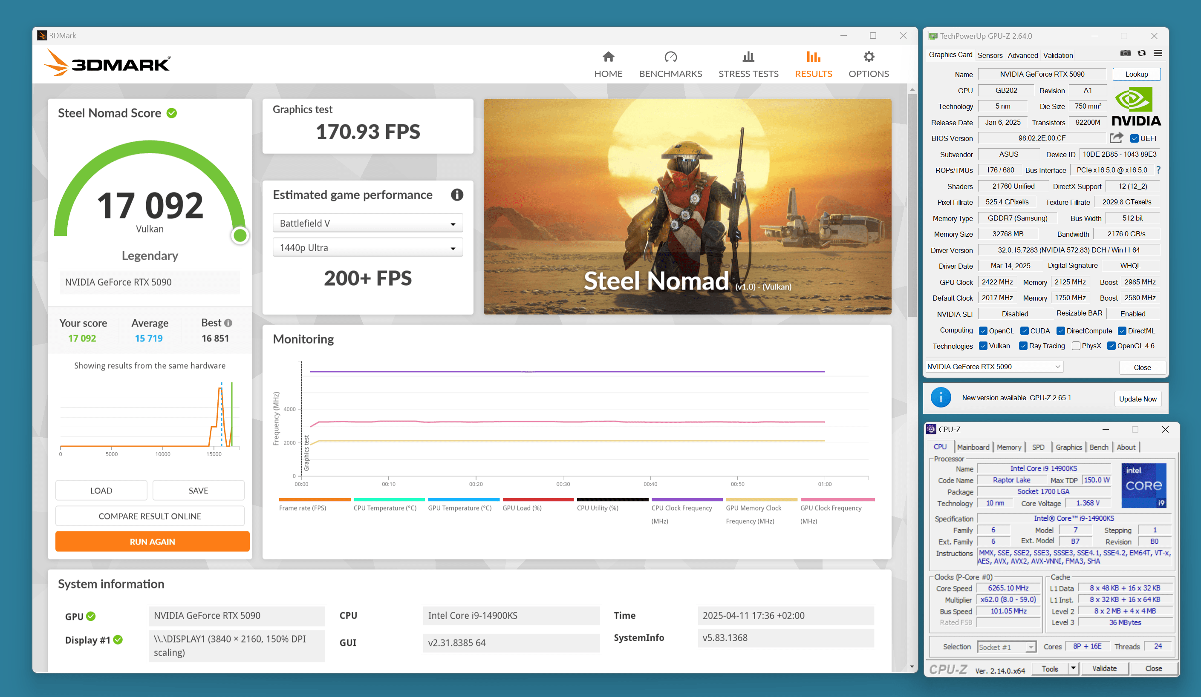Toggle the CPU Temperature legend swatch

click(x=390, y=499)
